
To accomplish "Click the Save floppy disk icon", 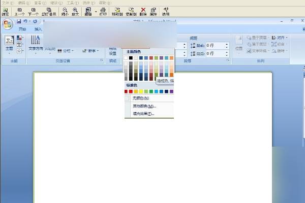I will pos(19,21).
